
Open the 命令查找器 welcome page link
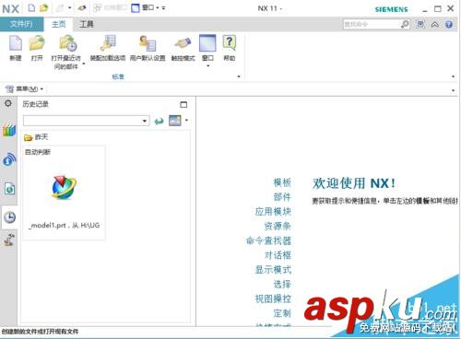click(x=268, y=240)
